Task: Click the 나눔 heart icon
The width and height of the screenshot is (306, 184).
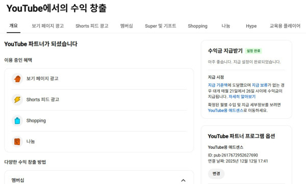Action: pyautogui.click(x=17, y=142)
